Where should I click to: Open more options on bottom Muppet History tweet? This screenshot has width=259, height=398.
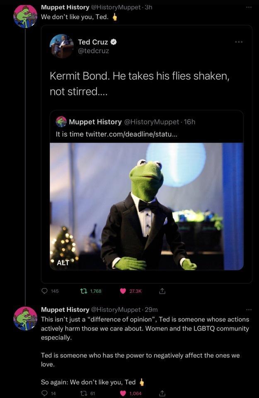tap(249, 309)
